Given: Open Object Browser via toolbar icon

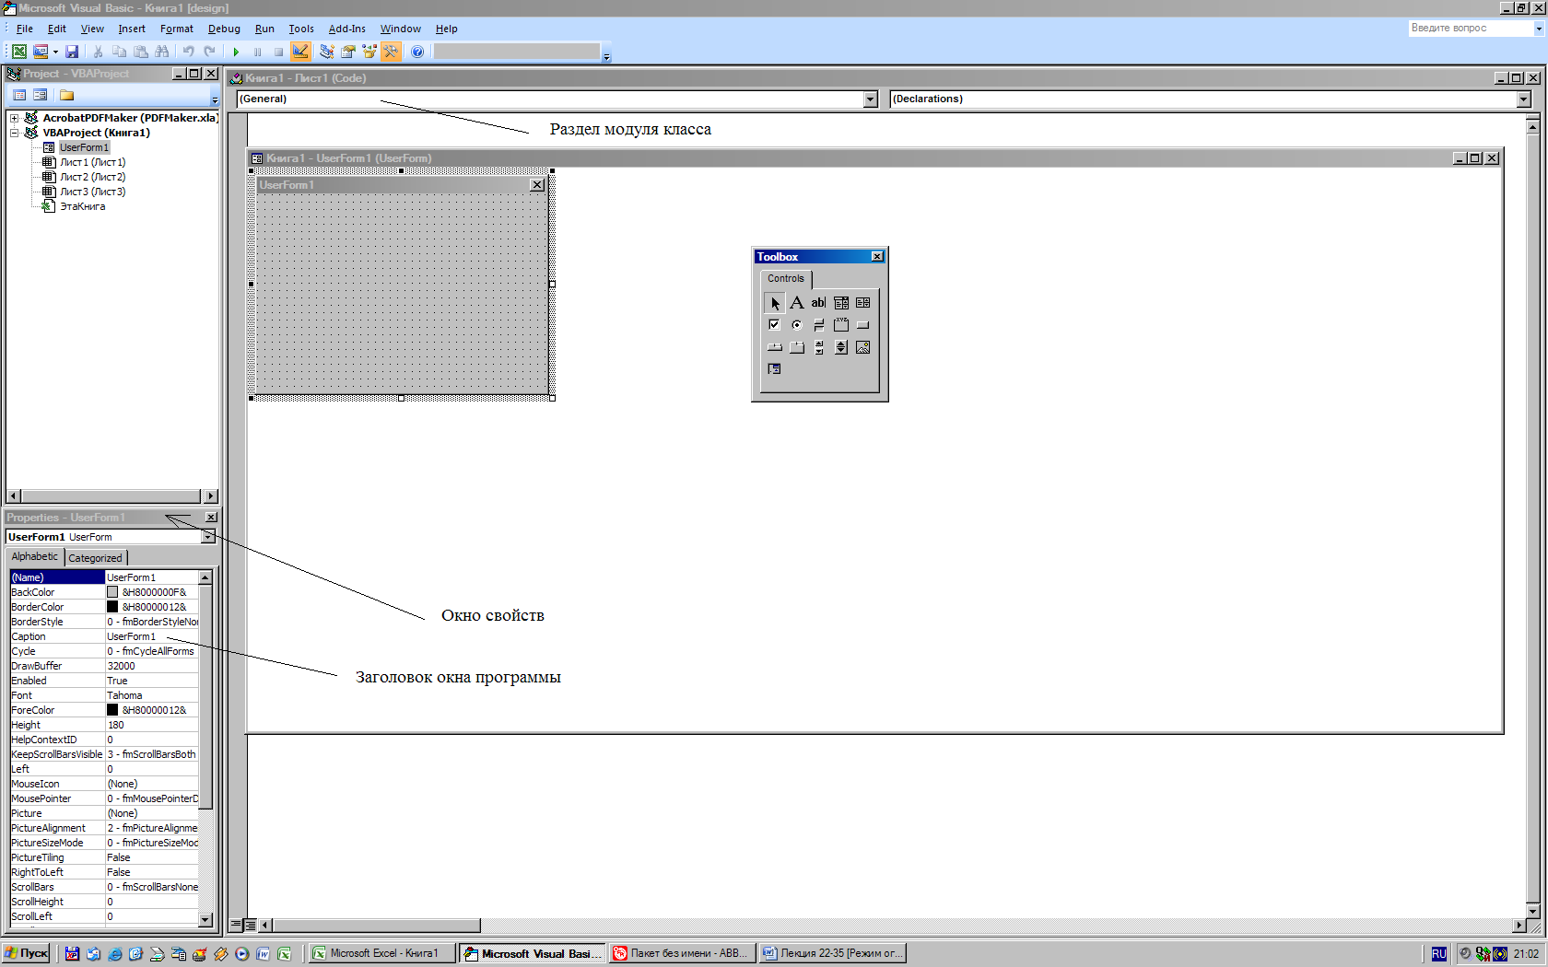Looking at the screenshot, I should pos(369,52).
